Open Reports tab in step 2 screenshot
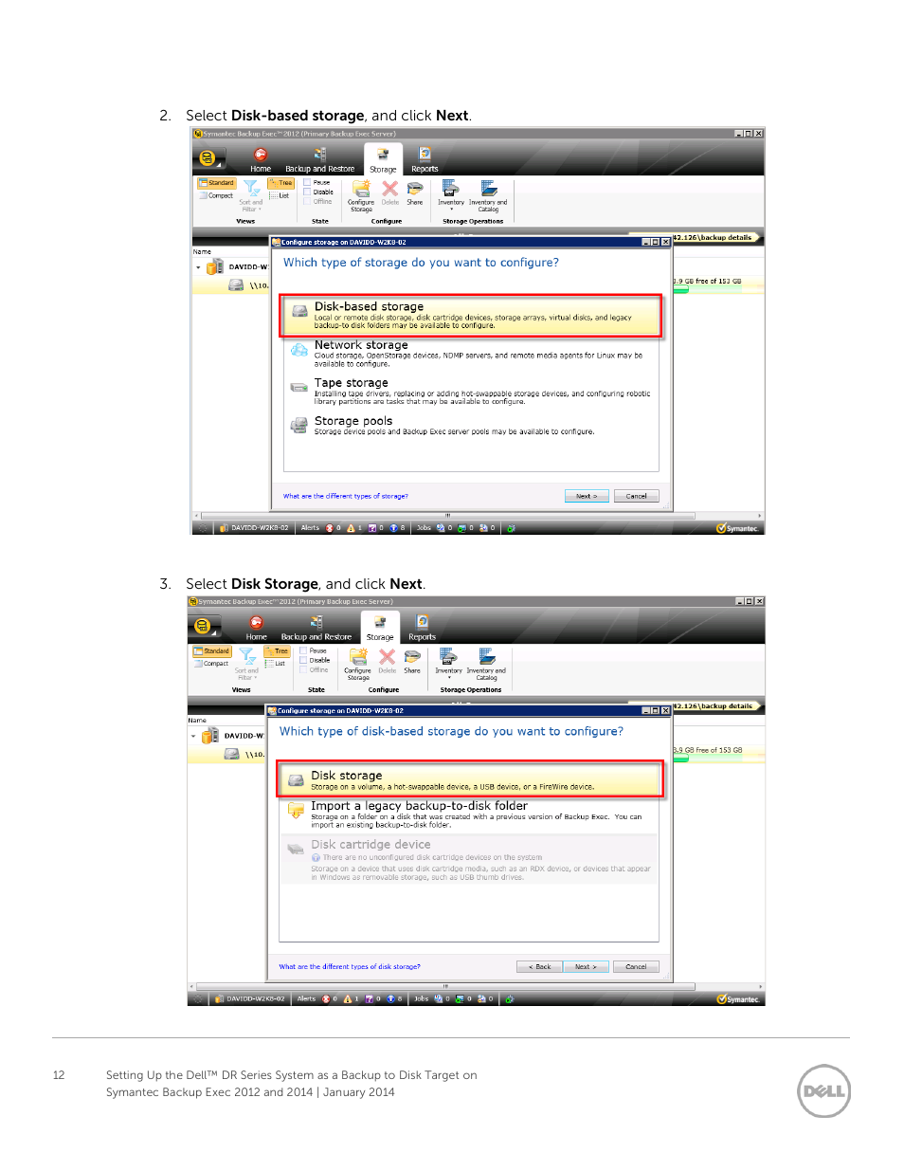904x1171 pixels. coord(425,160)
